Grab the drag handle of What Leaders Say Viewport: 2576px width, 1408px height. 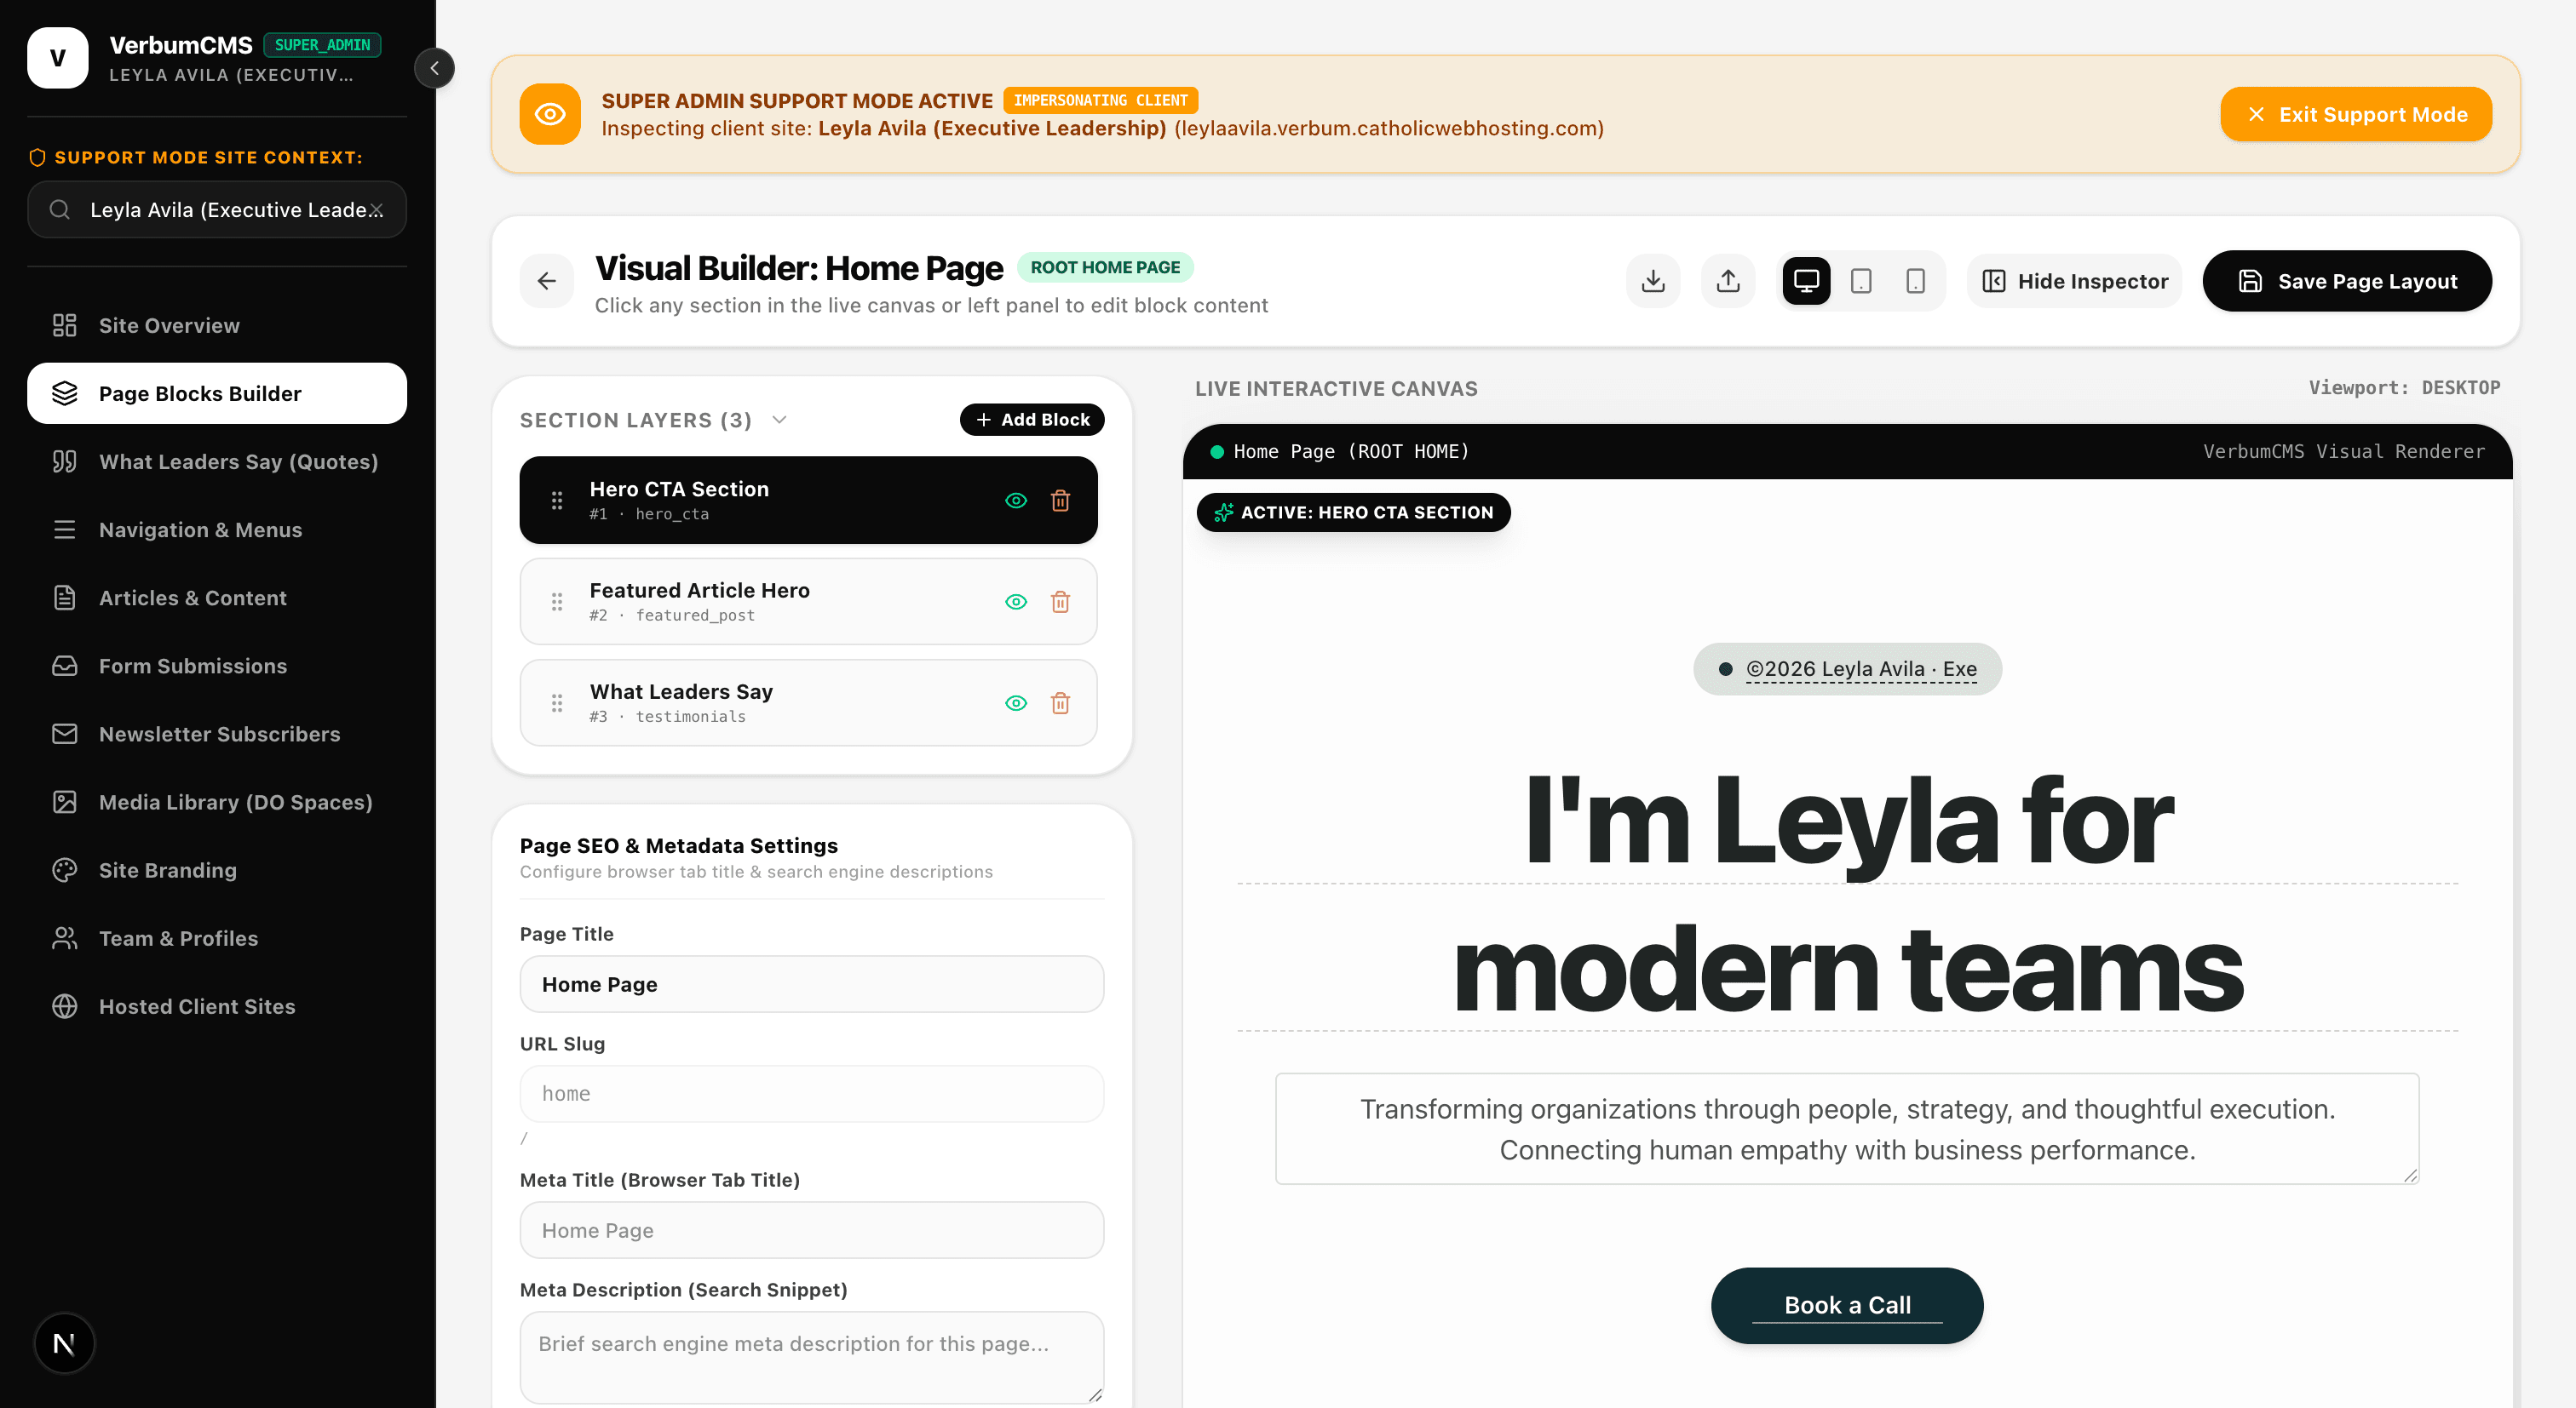coord(557,703)
